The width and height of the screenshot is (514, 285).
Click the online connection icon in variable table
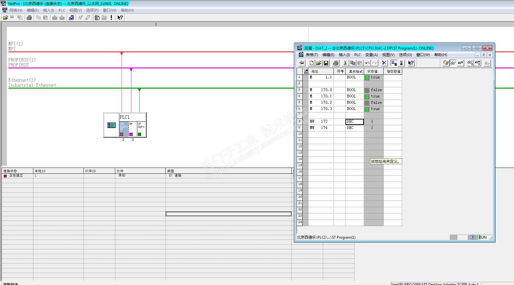394,63
